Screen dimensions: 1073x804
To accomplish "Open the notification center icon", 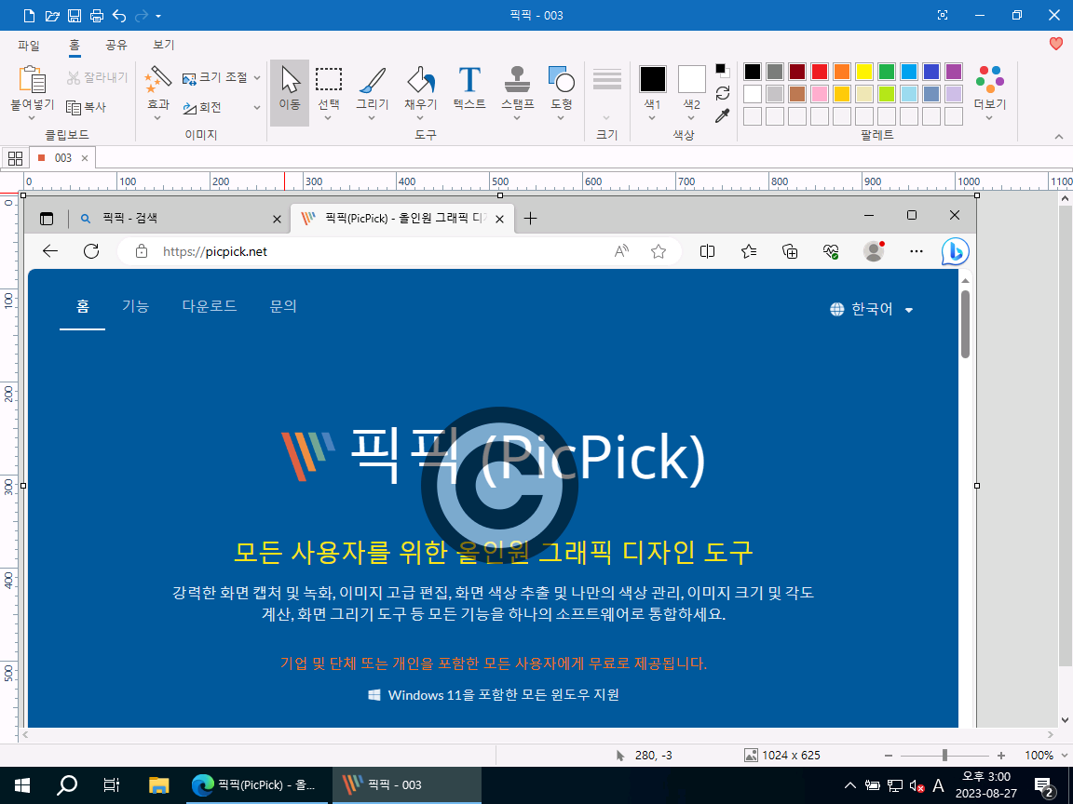I will point(1043,785).
